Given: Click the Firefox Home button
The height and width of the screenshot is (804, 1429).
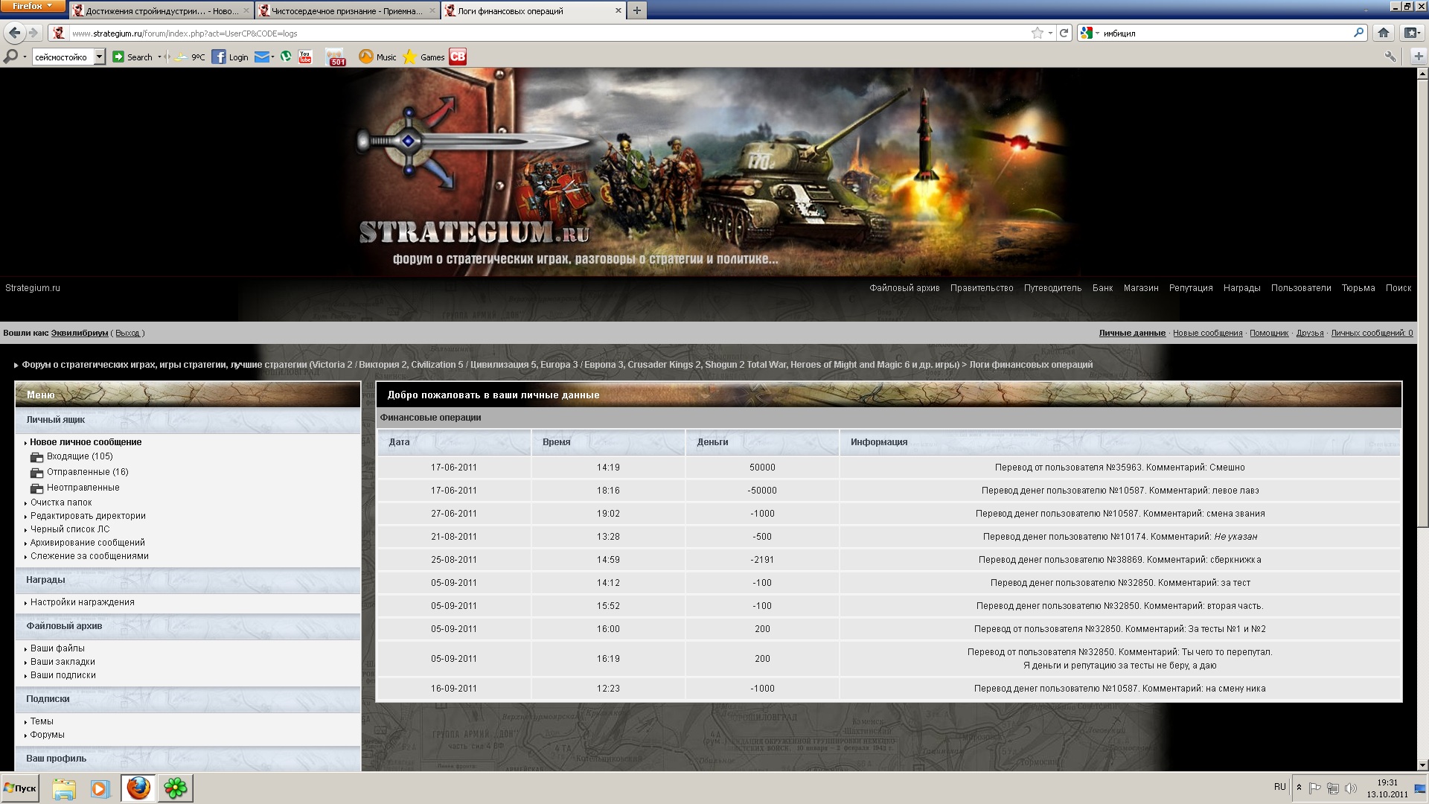Looking at the screenshot, I should [x=1383, y=33].
